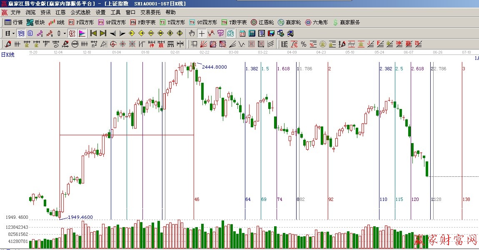Toggle the pressed red pattern button beside candle dropdown
479x250 pixels.
coord(72,33)
